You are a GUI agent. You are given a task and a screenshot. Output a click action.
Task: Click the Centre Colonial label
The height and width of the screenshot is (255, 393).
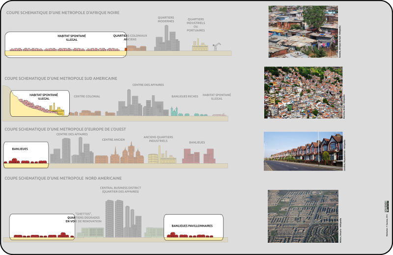pyautogui.click(x=87, y=97)
